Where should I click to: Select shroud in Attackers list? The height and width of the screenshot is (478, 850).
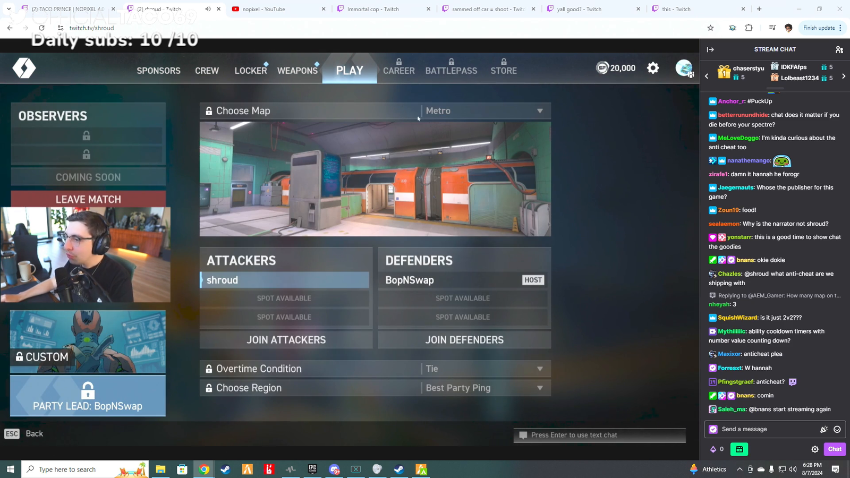tap(285, 280)
